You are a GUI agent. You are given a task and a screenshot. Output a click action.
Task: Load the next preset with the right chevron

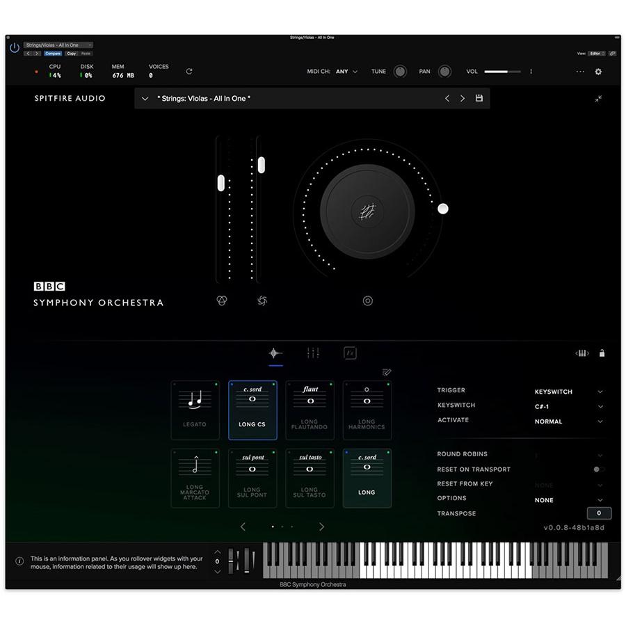tap(463, 98)
